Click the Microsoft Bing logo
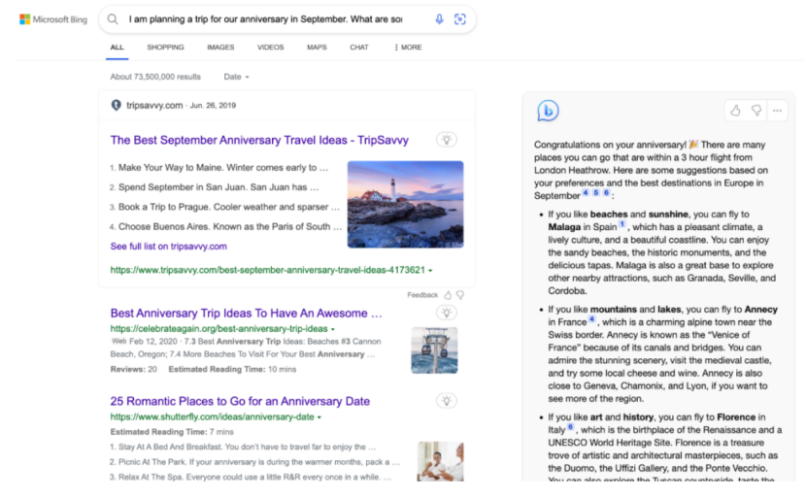Screen dimensions: 806x498 pos(53,19)
